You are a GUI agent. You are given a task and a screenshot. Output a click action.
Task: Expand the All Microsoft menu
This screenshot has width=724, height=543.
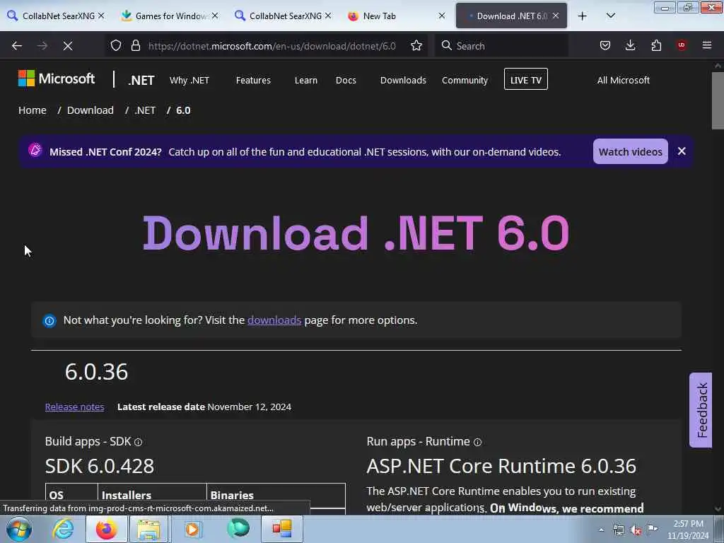624,81
